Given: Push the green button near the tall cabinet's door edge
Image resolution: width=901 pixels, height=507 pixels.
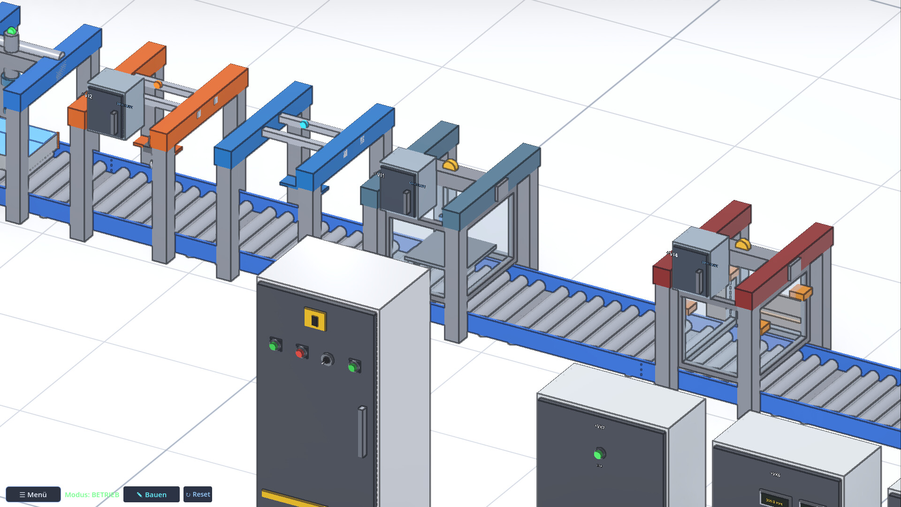Looking at the screenshot, I should click(x=353, y=366).
